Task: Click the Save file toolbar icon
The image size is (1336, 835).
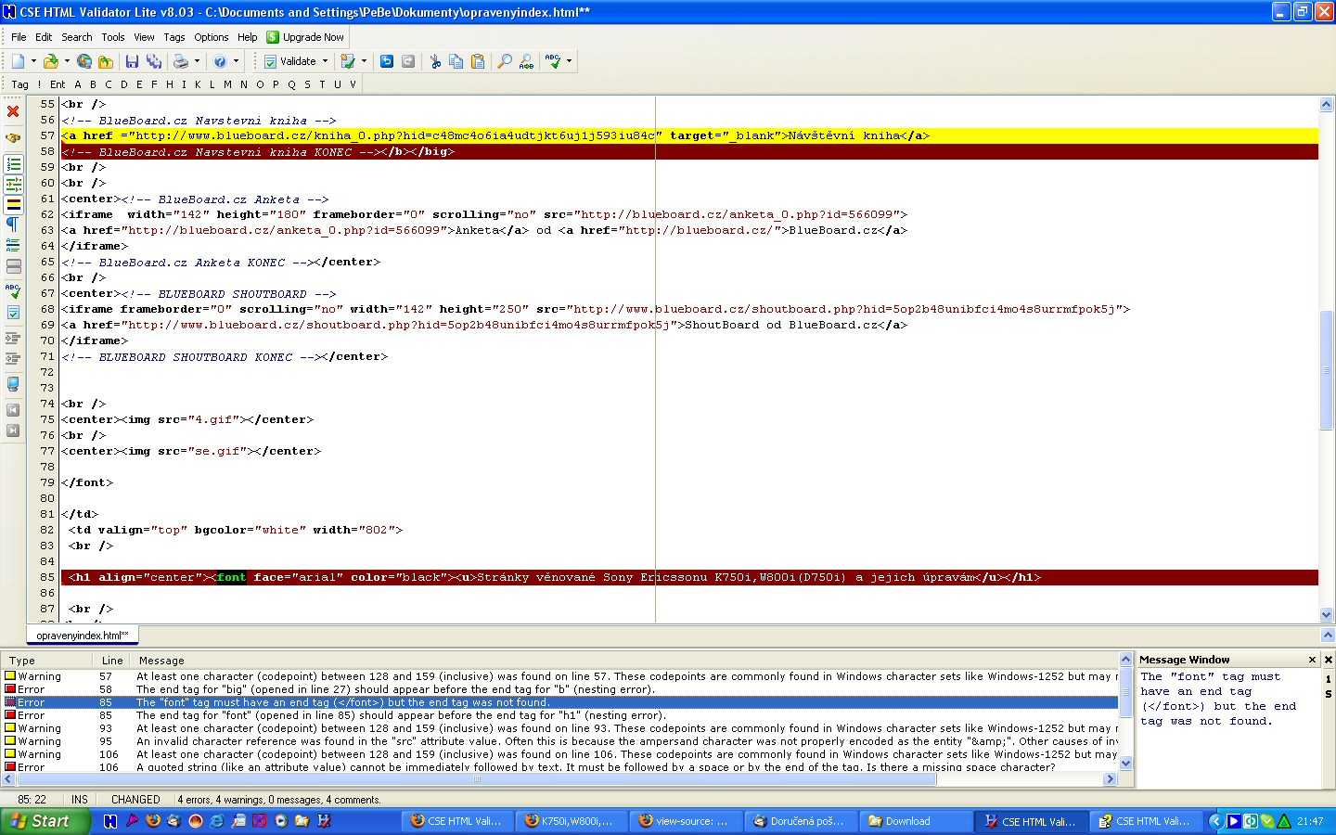Action: pos(132,61)
